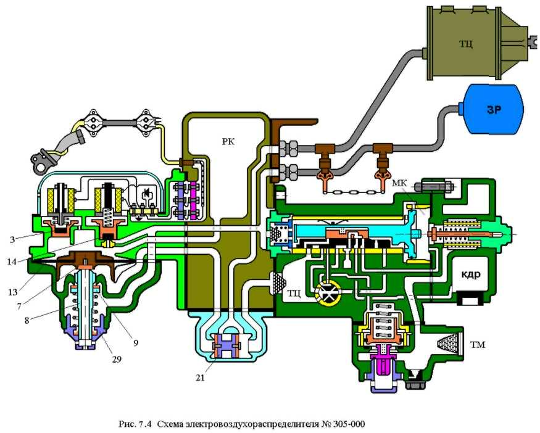Click the ЗР label on the blue reservoir
The width and height of the screenshot is (540, 433).
click(494, 109)
